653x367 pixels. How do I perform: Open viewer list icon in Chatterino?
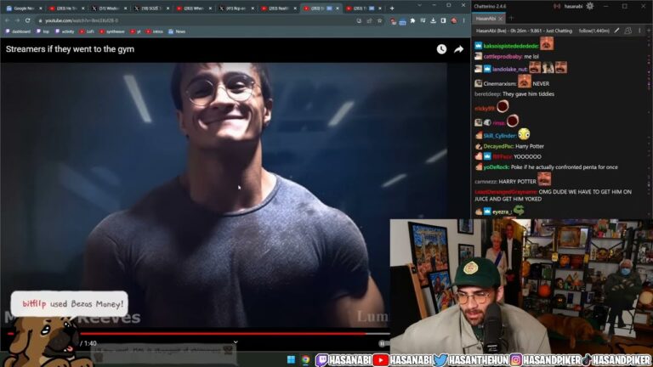coord(628,31)
